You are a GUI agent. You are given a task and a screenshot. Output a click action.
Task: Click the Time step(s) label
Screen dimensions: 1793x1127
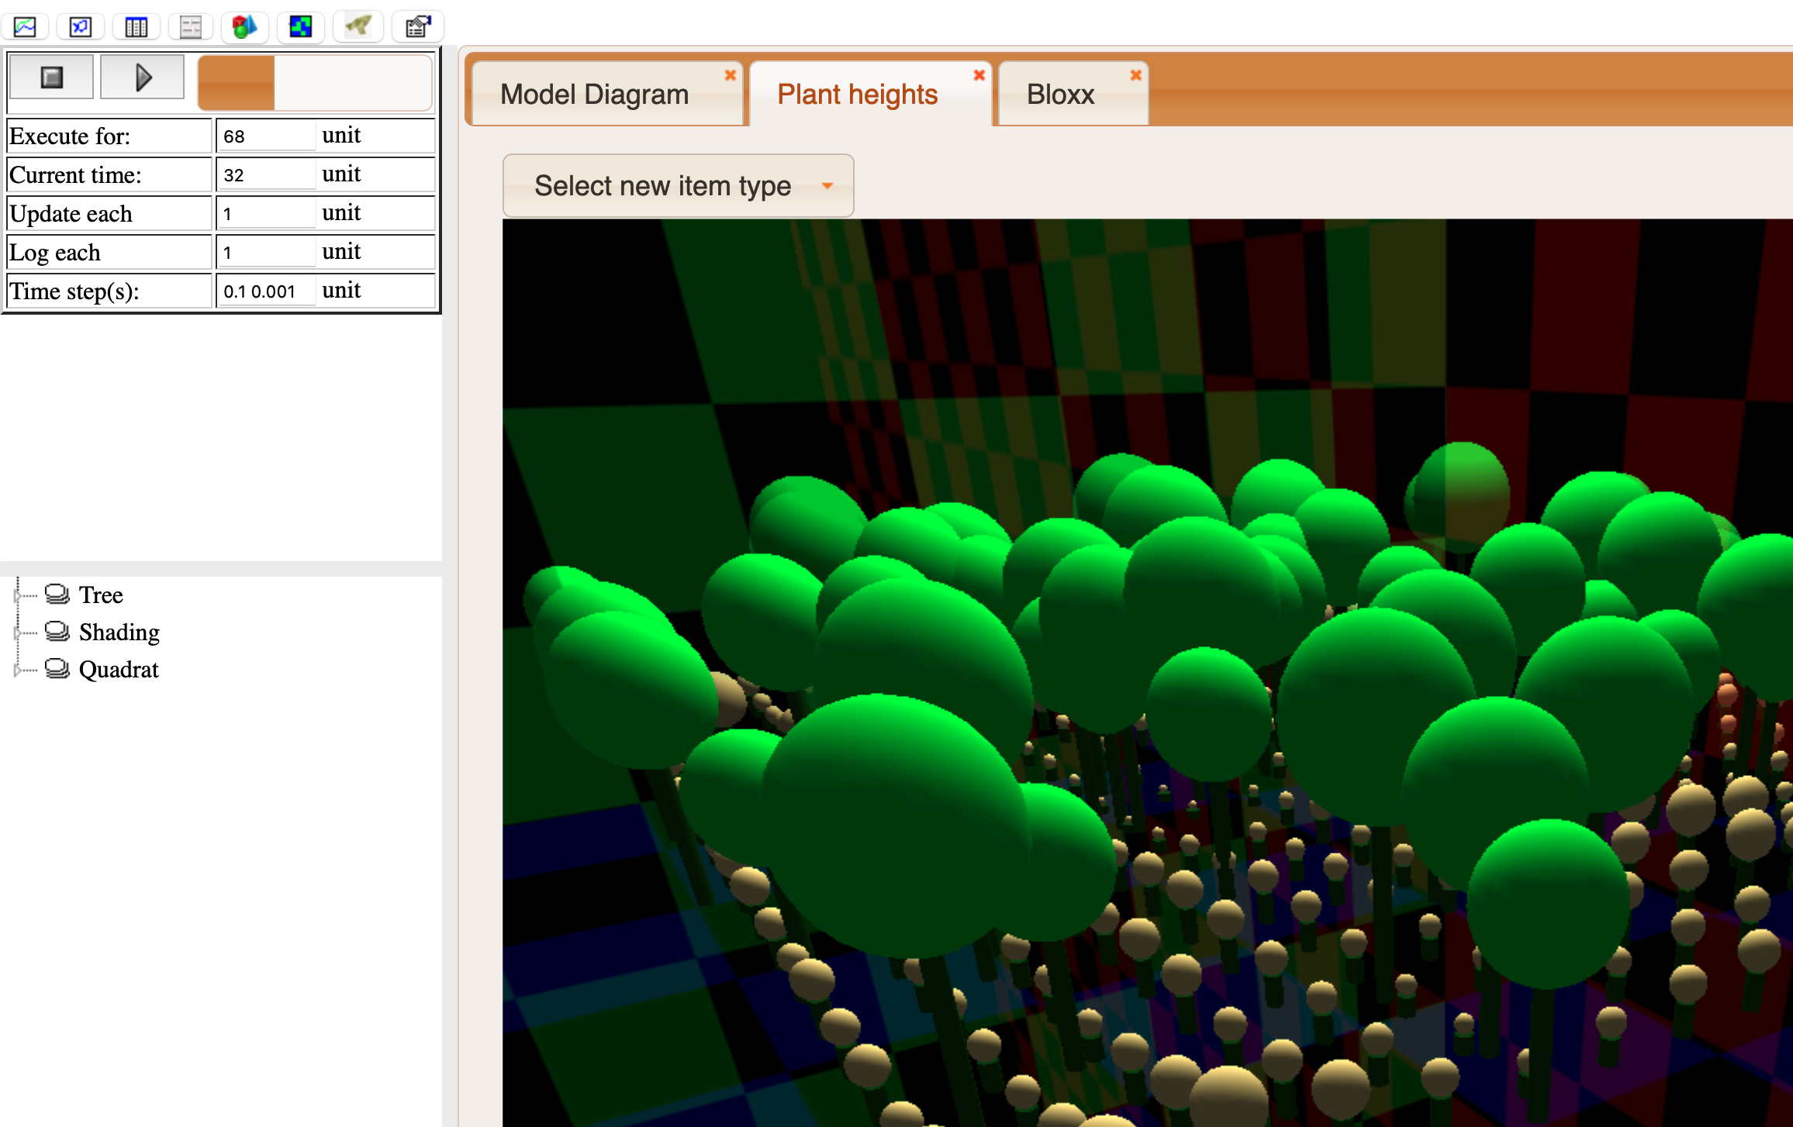74,291
